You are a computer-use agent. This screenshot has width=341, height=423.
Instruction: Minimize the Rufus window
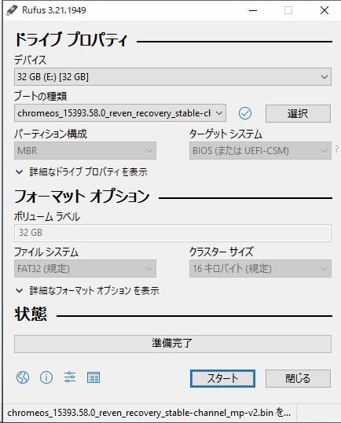pyautogui.click(x=253, y=10)
